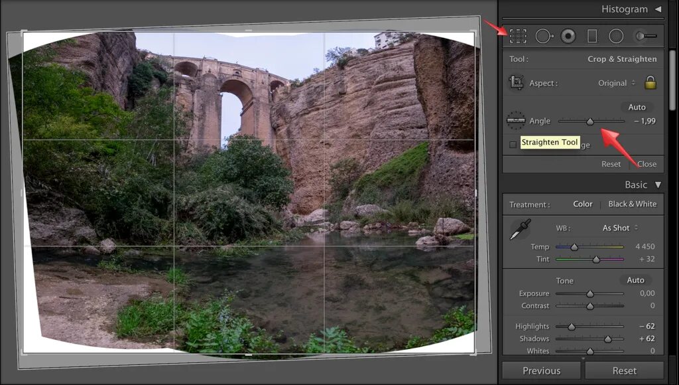
Task: Click the right panel scrollbar
Action: pyautogui.click(x=672, y=80)
